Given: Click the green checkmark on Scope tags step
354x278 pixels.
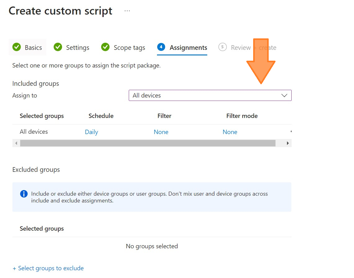Looking at the screenshot, I should (x=105, y=47).
